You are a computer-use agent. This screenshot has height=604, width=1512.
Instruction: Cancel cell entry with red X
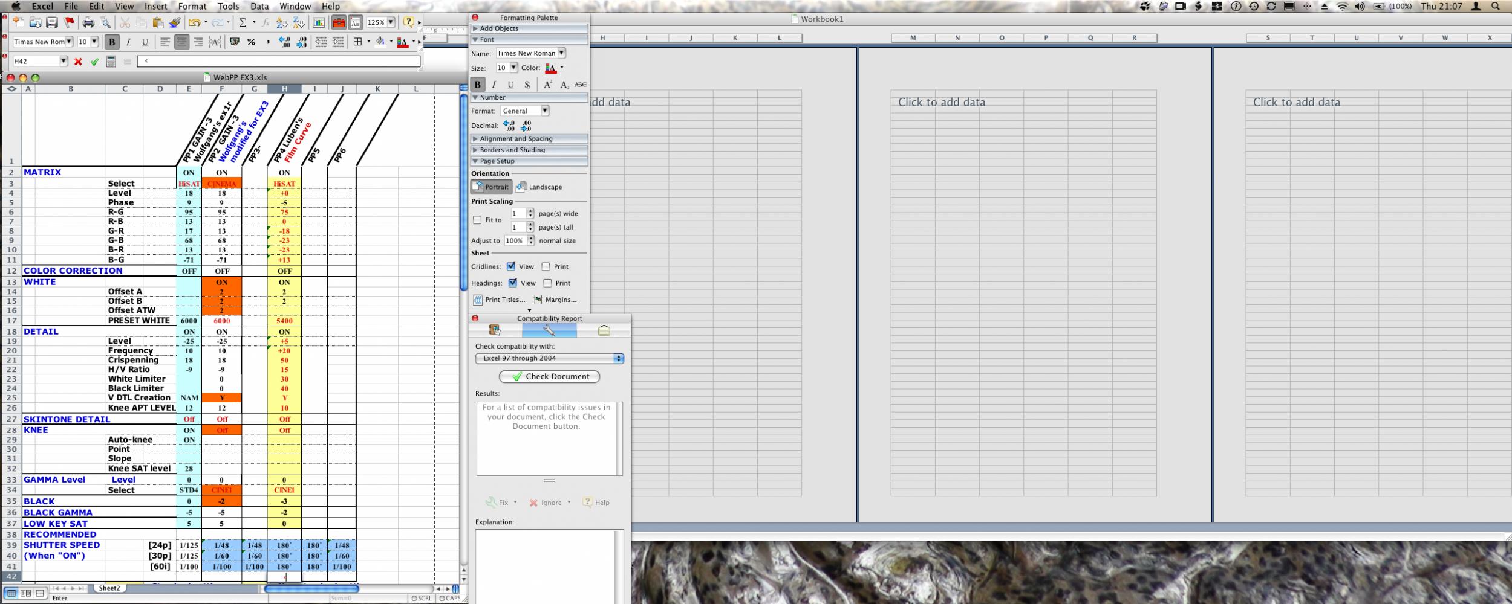(78, 62)
